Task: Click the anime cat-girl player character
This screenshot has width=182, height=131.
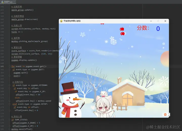Action: click(x=104, y=104)
